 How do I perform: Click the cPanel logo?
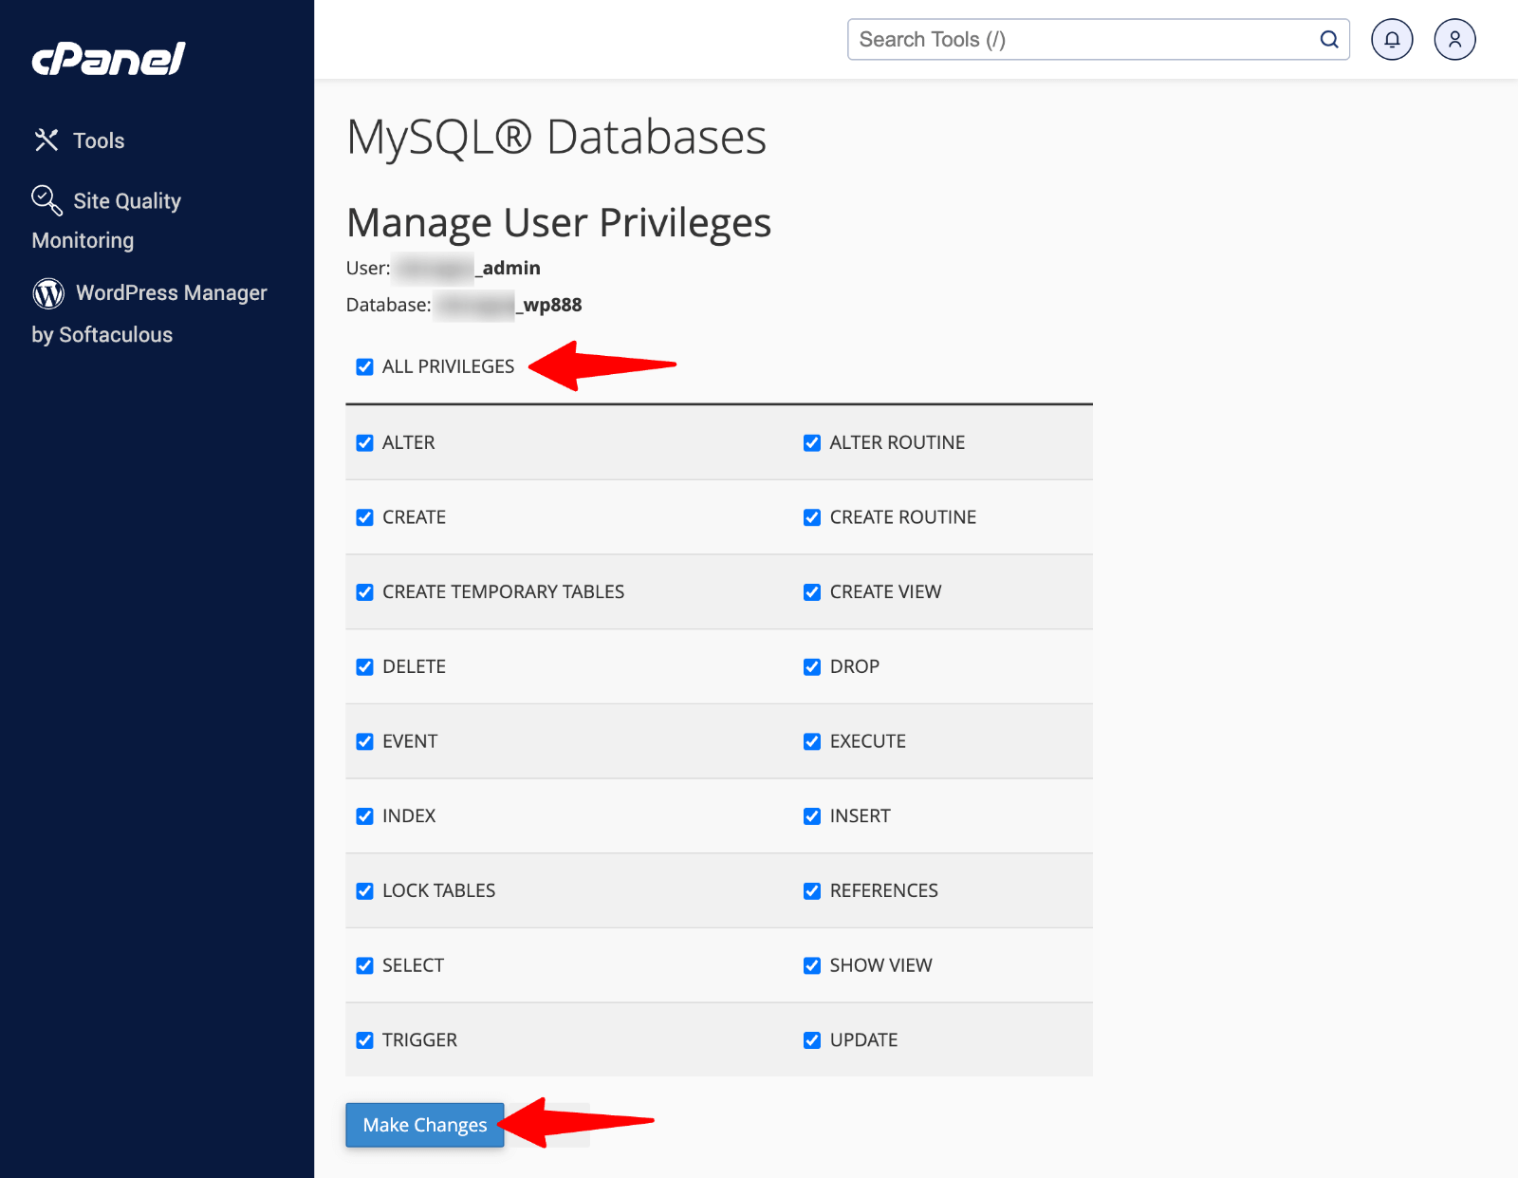click(x=106, y=59)
